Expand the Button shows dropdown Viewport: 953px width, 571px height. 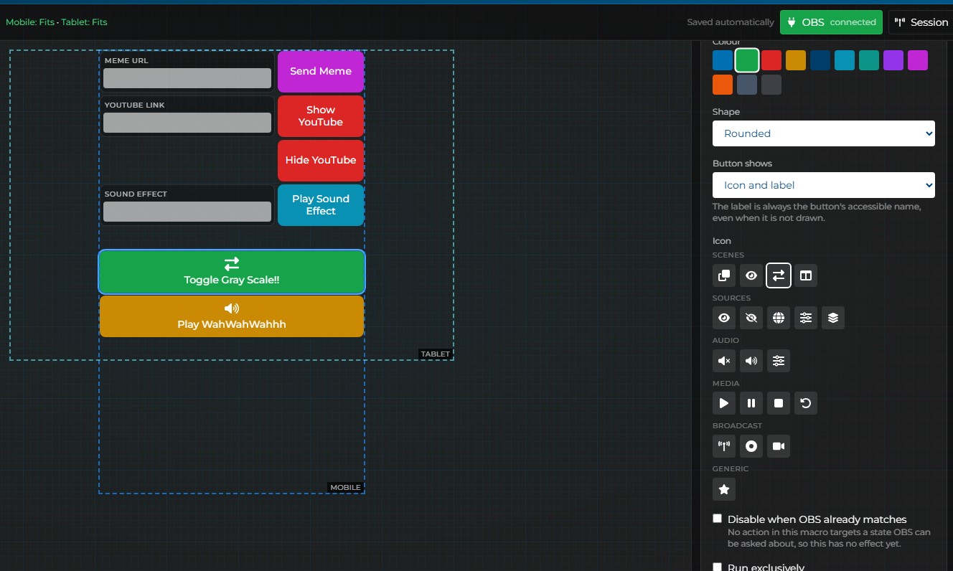pyautogui.click(x=824, y=185)
